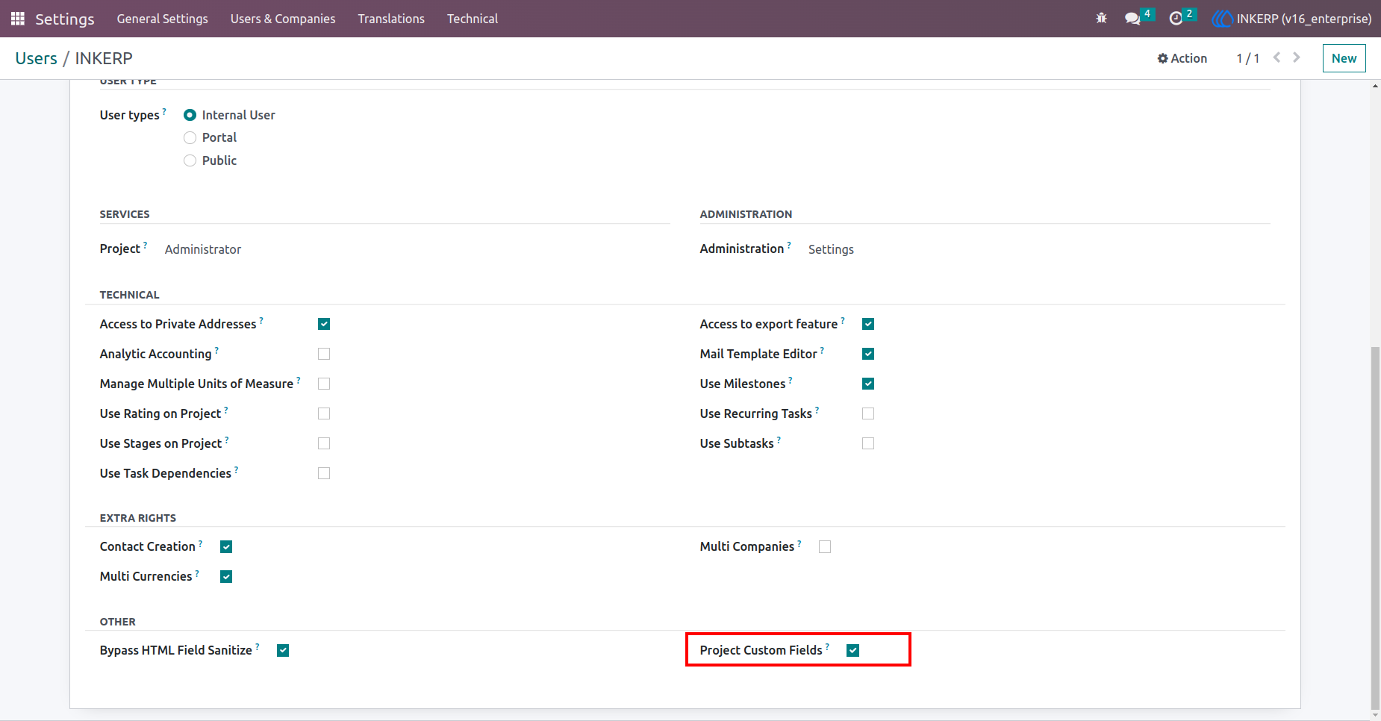This screenshot has height=721, width=1381.
Task: Open the Technical menu
Action: 473,19
